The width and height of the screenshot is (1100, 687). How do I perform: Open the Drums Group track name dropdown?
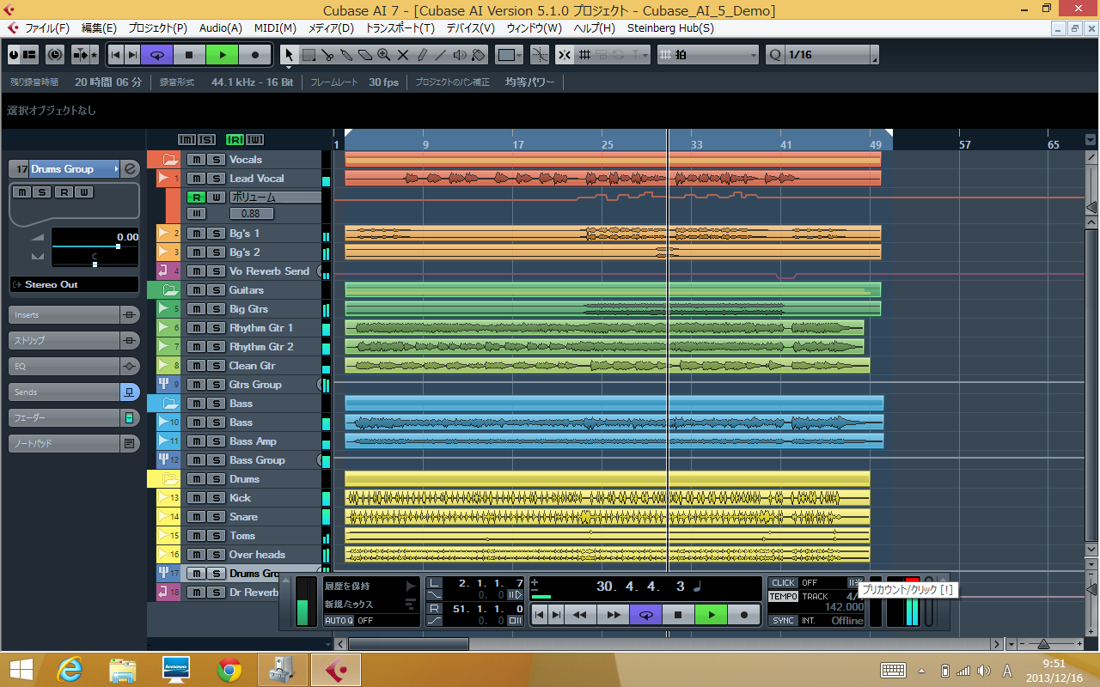tap(116, 169)
